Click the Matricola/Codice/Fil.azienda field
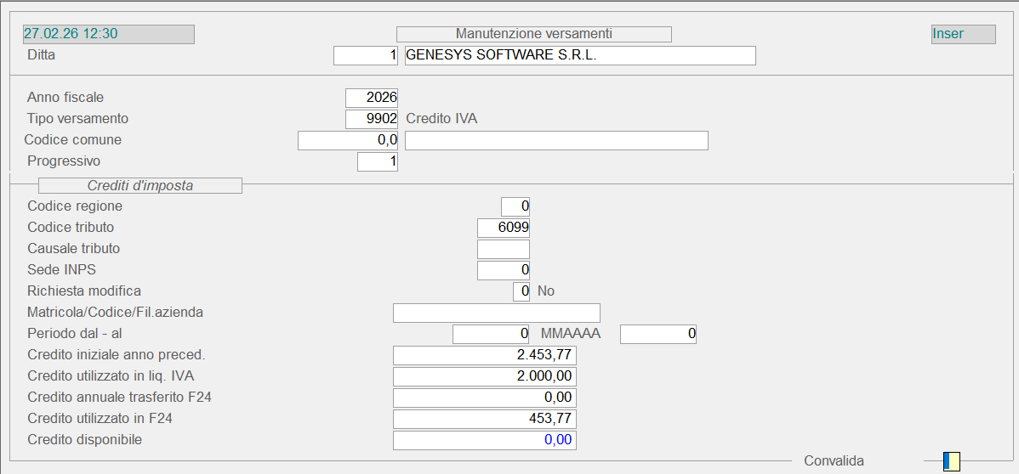This screenshot has width=1019, height=474. pos(497,313)
